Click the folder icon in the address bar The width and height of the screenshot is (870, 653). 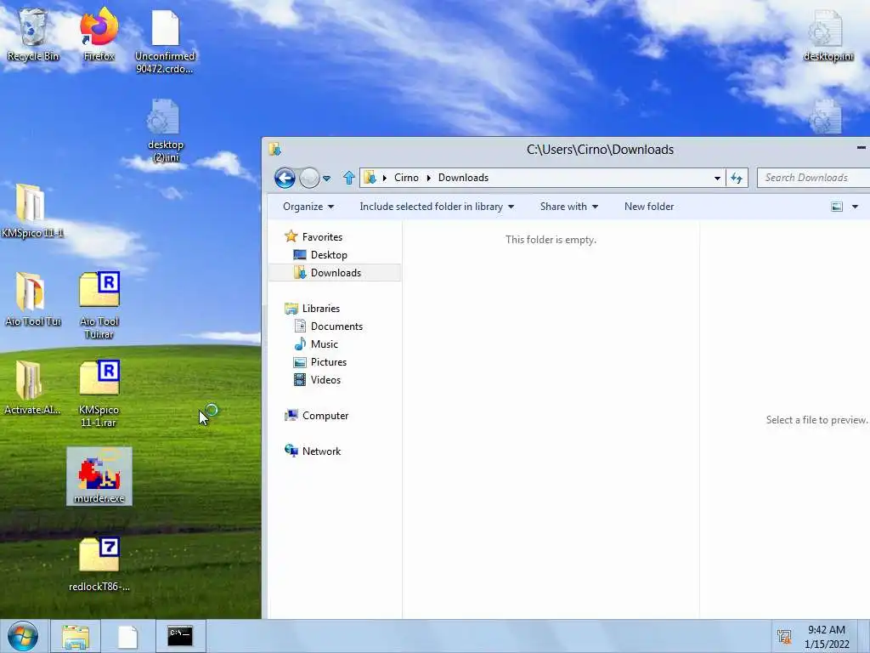(370, 178)
